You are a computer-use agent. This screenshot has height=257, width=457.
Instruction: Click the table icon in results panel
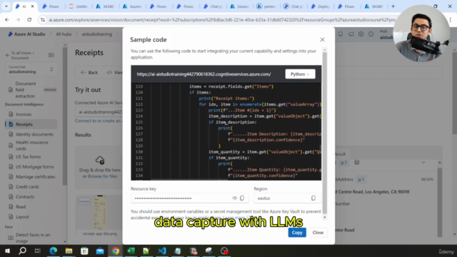(357, 162)
